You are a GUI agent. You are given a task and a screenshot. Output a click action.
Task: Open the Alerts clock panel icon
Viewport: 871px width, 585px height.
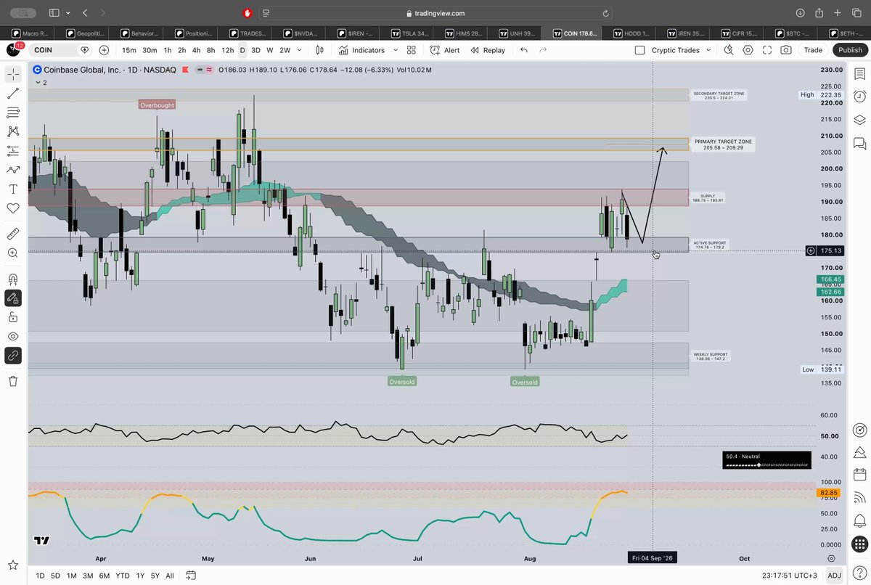(x=859, y=97)
